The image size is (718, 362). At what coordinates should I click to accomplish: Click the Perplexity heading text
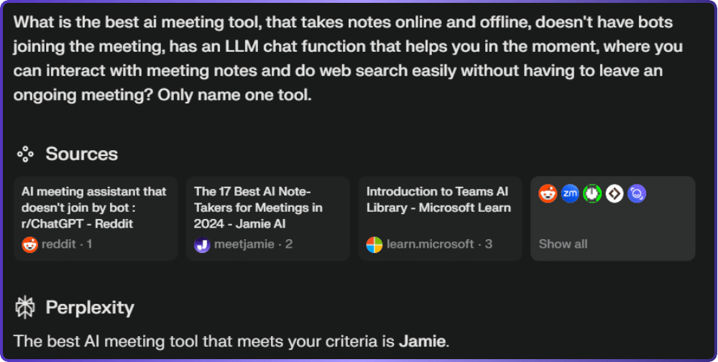[x=90, y=307]
